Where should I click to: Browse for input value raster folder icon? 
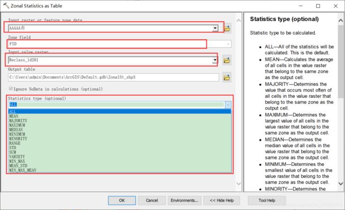coord(227,60)
